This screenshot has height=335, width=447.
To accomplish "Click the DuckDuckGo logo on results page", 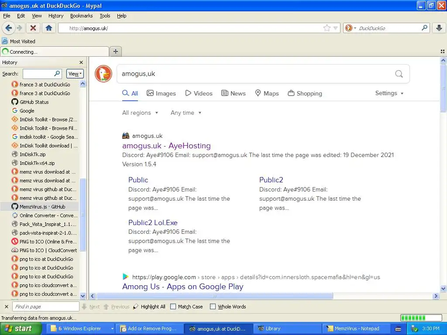I will pos(103,74).
